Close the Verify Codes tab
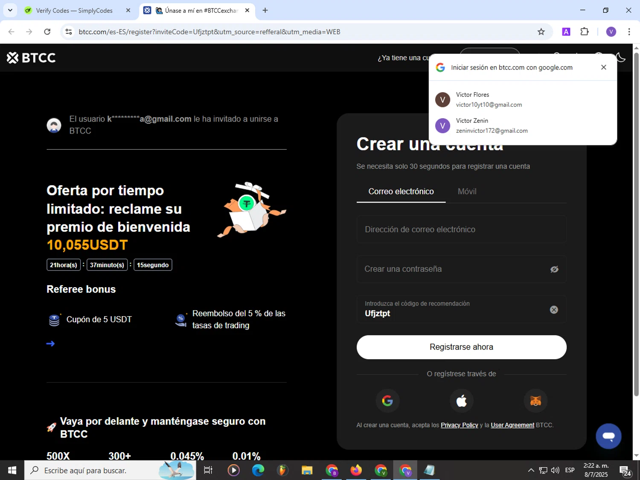The image size is (640, 480). point(128,11)
